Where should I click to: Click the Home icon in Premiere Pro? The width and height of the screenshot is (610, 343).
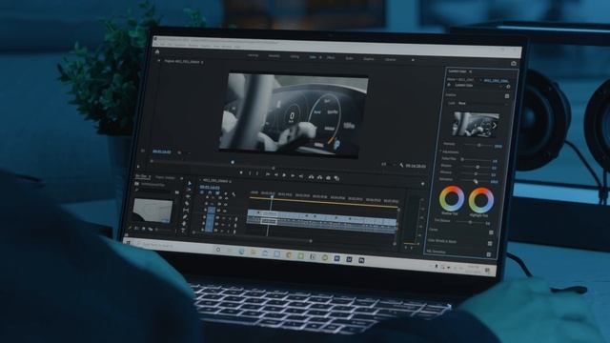pos(157,51)
